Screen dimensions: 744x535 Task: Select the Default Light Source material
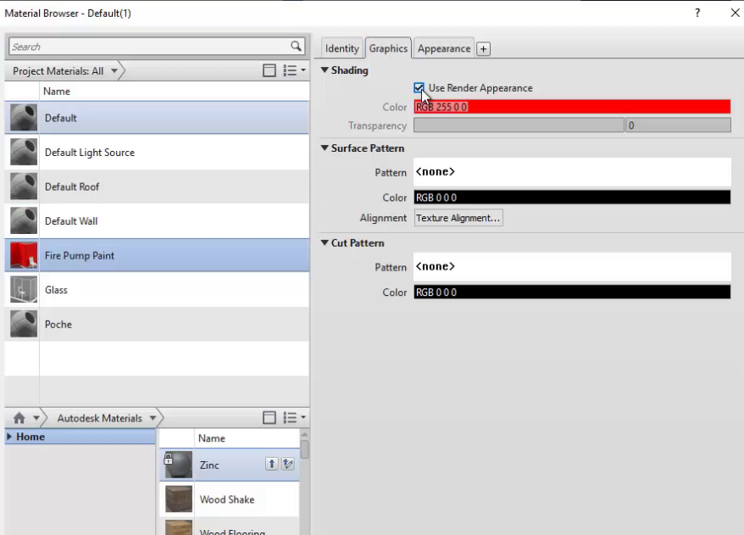coord(157,153)
